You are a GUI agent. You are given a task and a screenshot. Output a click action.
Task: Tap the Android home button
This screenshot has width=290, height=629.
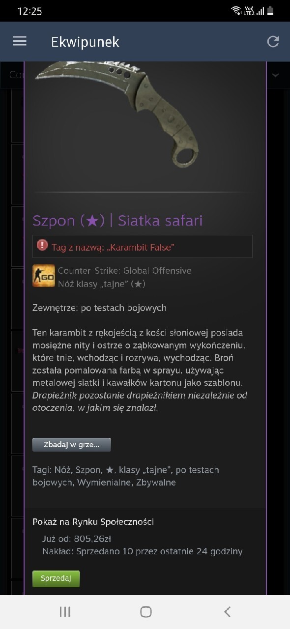(146, 612)
